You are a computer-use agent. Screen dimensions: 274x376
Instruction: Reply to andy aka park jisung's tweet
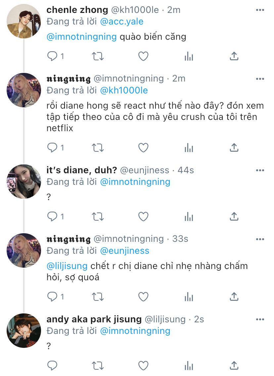click(53, 366)
